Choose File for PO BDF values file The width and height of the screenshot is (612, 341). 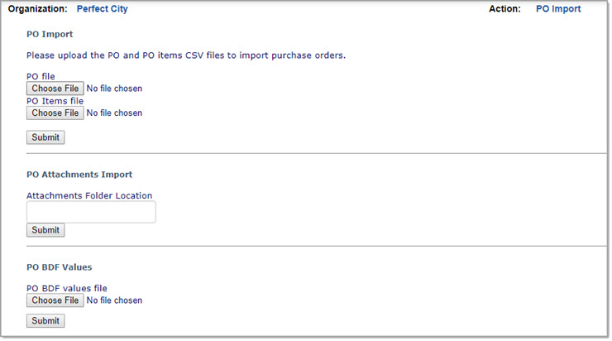(x=55, y=300)
